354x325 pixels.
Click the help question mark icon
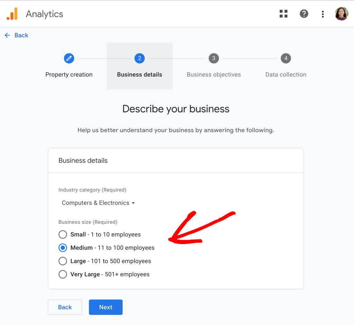tap(304, 13)
